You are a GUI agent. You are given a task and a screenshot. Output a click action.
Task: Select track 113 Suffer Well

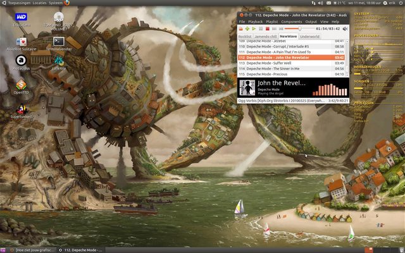click(291, 63)
